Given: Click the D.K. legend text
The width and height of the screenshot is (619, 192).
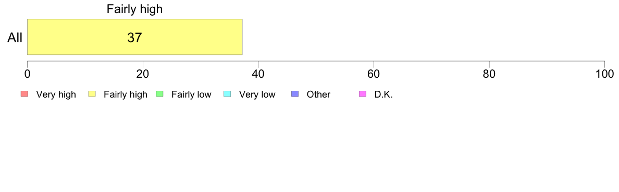Looking at the screenshot, I should pyautogui.click(x=383, y=94).
